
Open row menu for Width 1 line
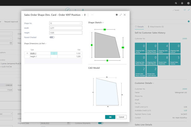click(54, 53)
